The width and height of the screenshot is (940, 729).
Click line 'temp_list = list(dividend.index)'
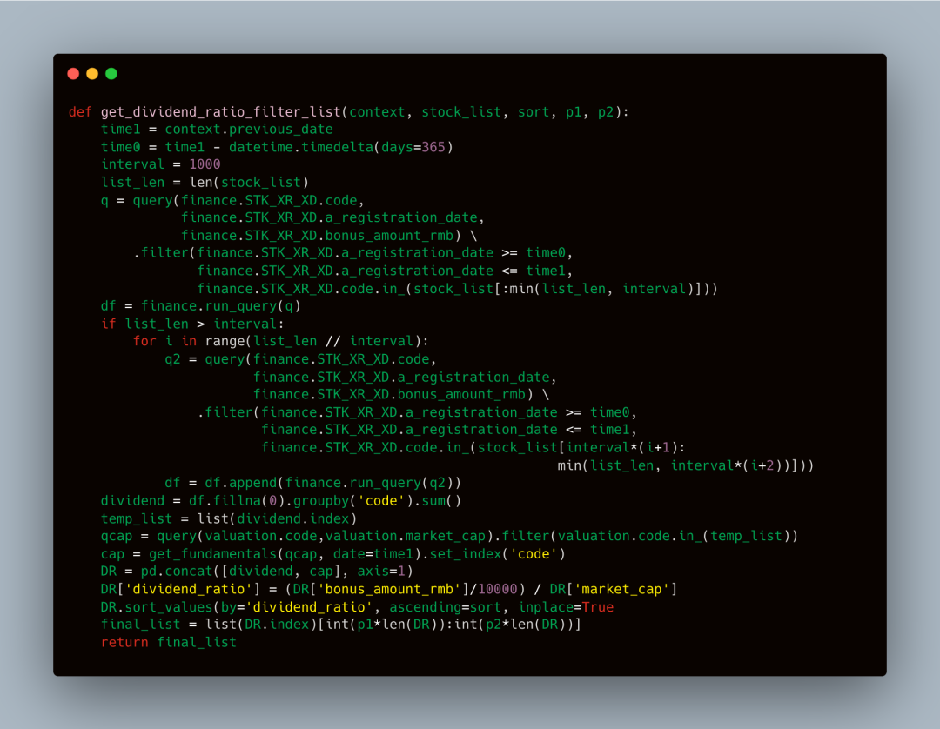(228, 518)
